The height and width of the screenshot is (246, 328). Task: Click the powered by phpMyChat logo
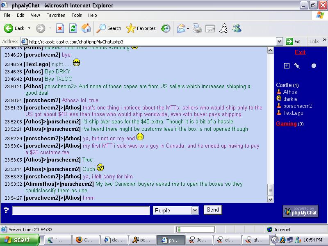[301, 212]
